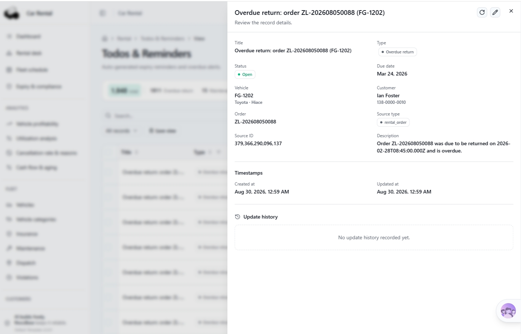
Task: Click the Open status badge
Action: [x=245, y=74]
